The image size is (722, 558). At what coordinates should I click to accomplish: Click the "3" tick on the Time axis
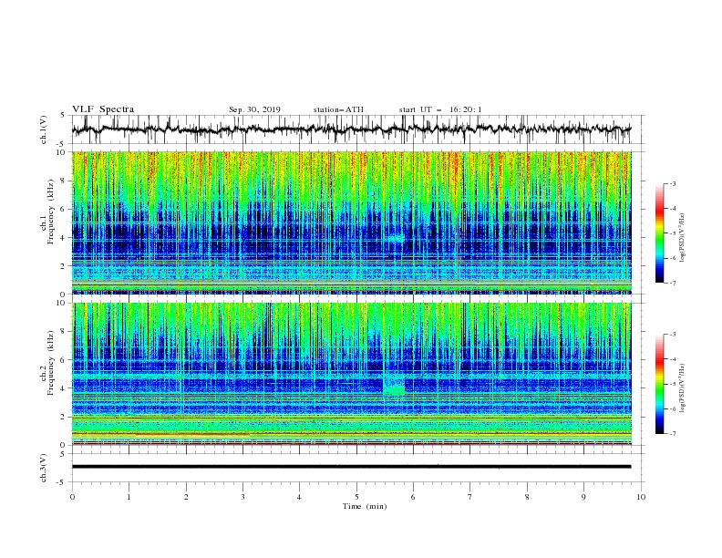[x=242, y=497]
